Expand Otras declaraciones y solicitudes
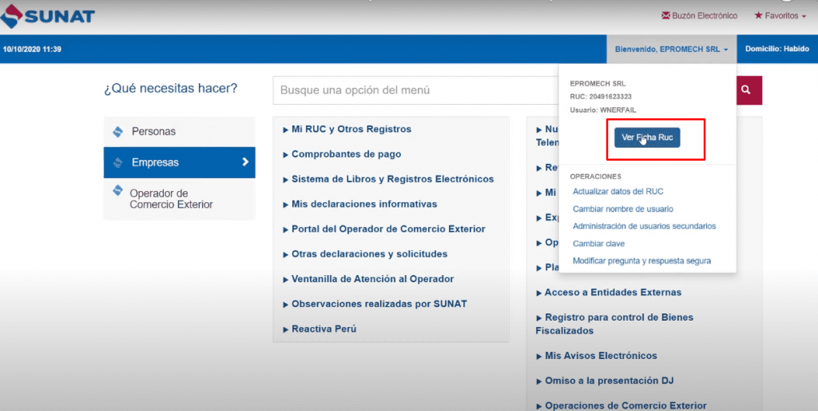 (x=365, y=254)
